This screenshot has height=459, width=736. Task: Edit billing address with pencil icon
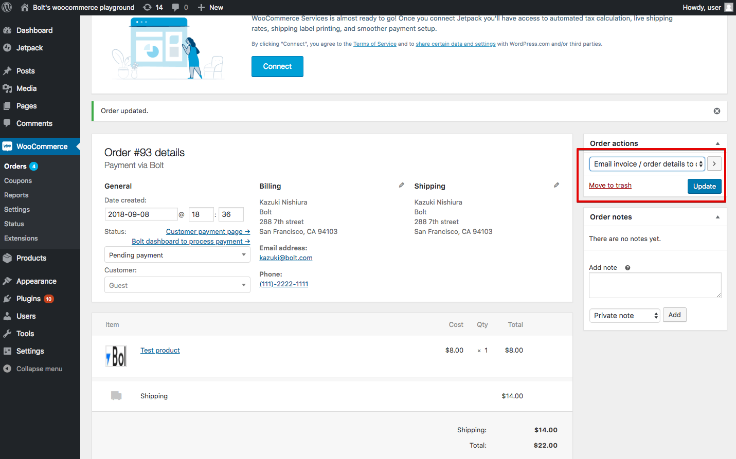pos(402,185)
